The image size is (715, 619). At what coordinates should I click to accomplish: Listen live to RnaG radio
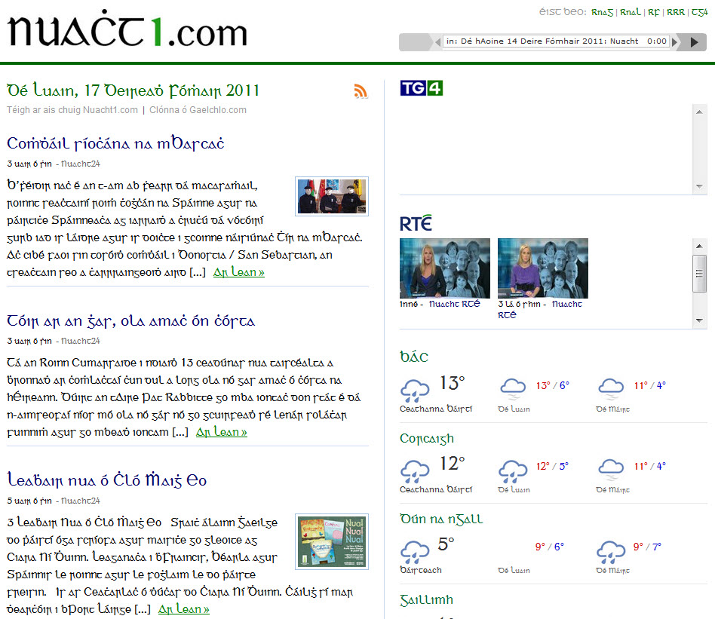pos(602,12)
